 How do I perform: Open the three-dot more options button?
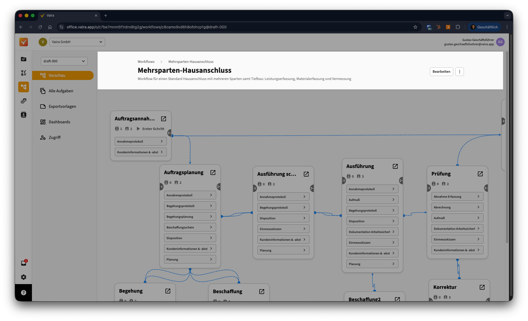pos(459,72)
